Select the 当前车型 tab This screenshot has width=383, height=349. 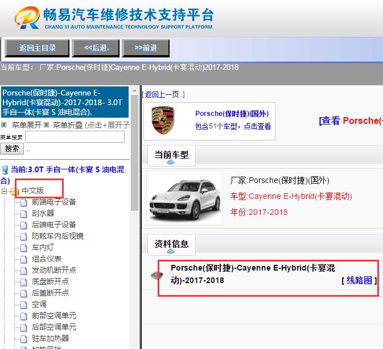tap(171, 155)
